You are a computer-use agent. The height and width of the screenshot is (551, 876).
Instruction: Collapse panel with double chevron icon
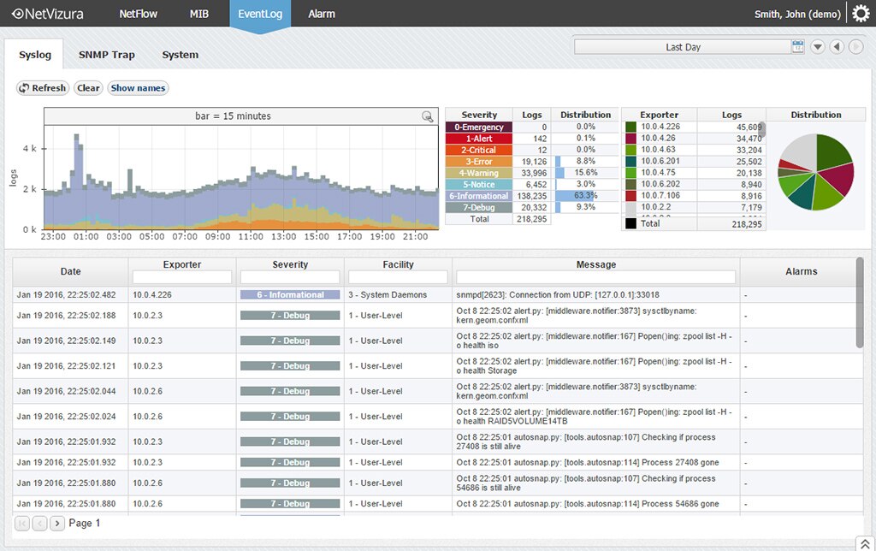tap(865, 544)
